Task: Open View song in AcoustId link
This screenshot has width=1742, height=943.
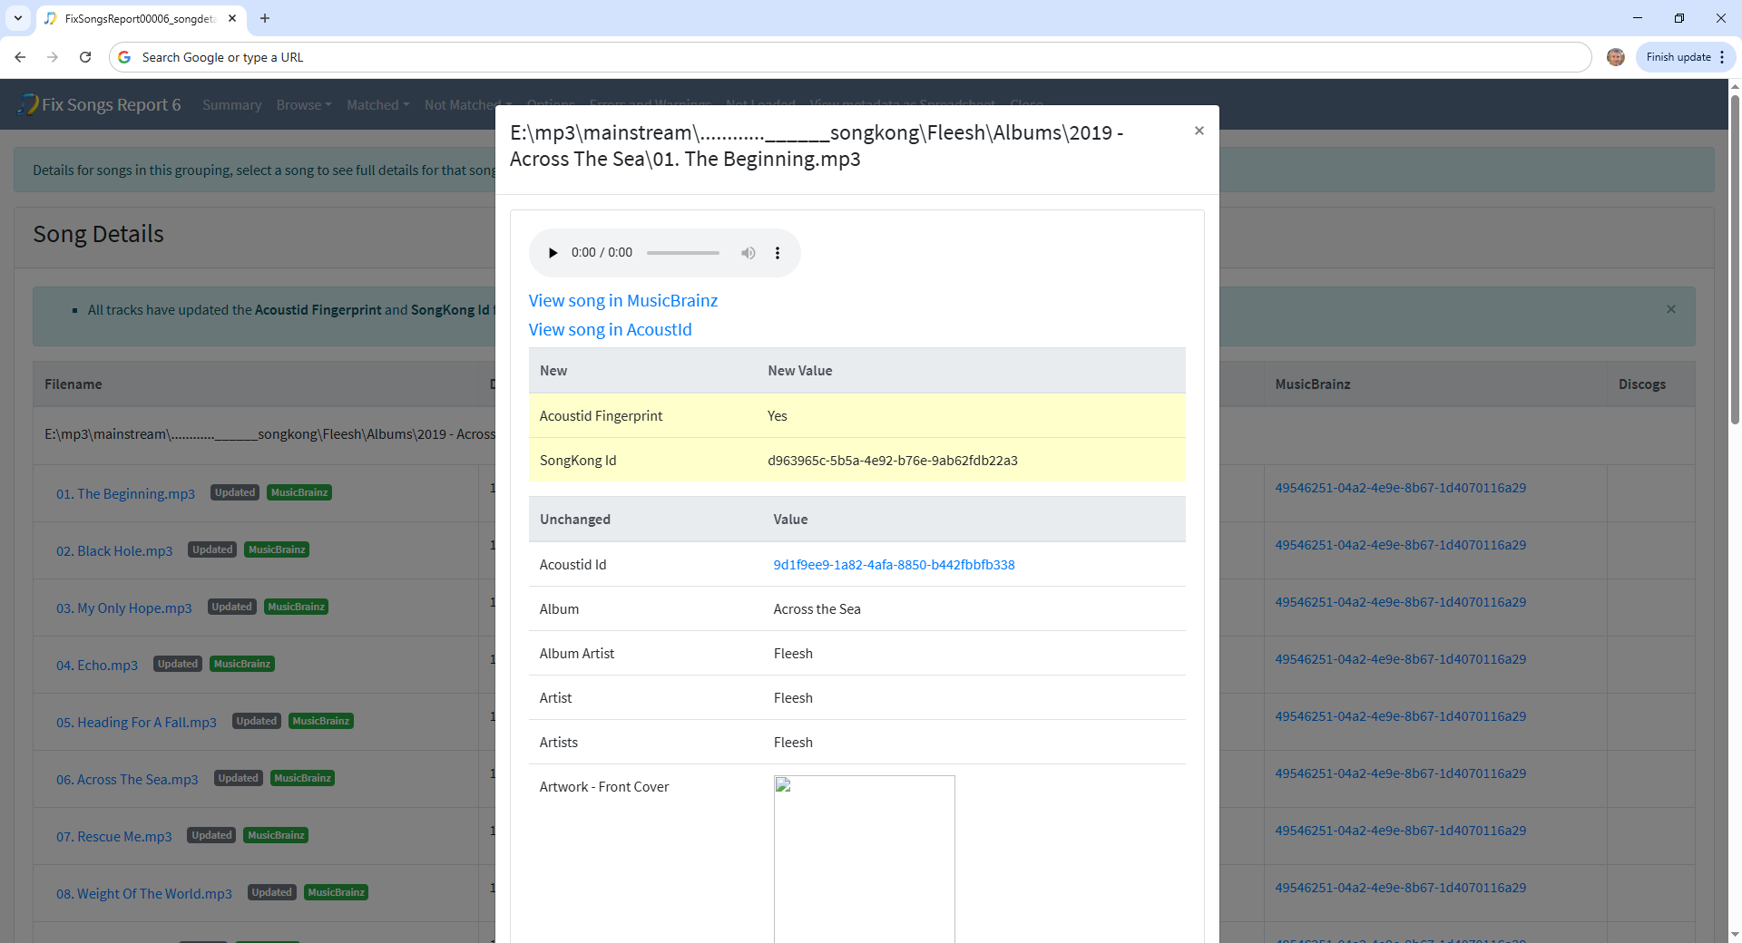Action: pos(610,330)
